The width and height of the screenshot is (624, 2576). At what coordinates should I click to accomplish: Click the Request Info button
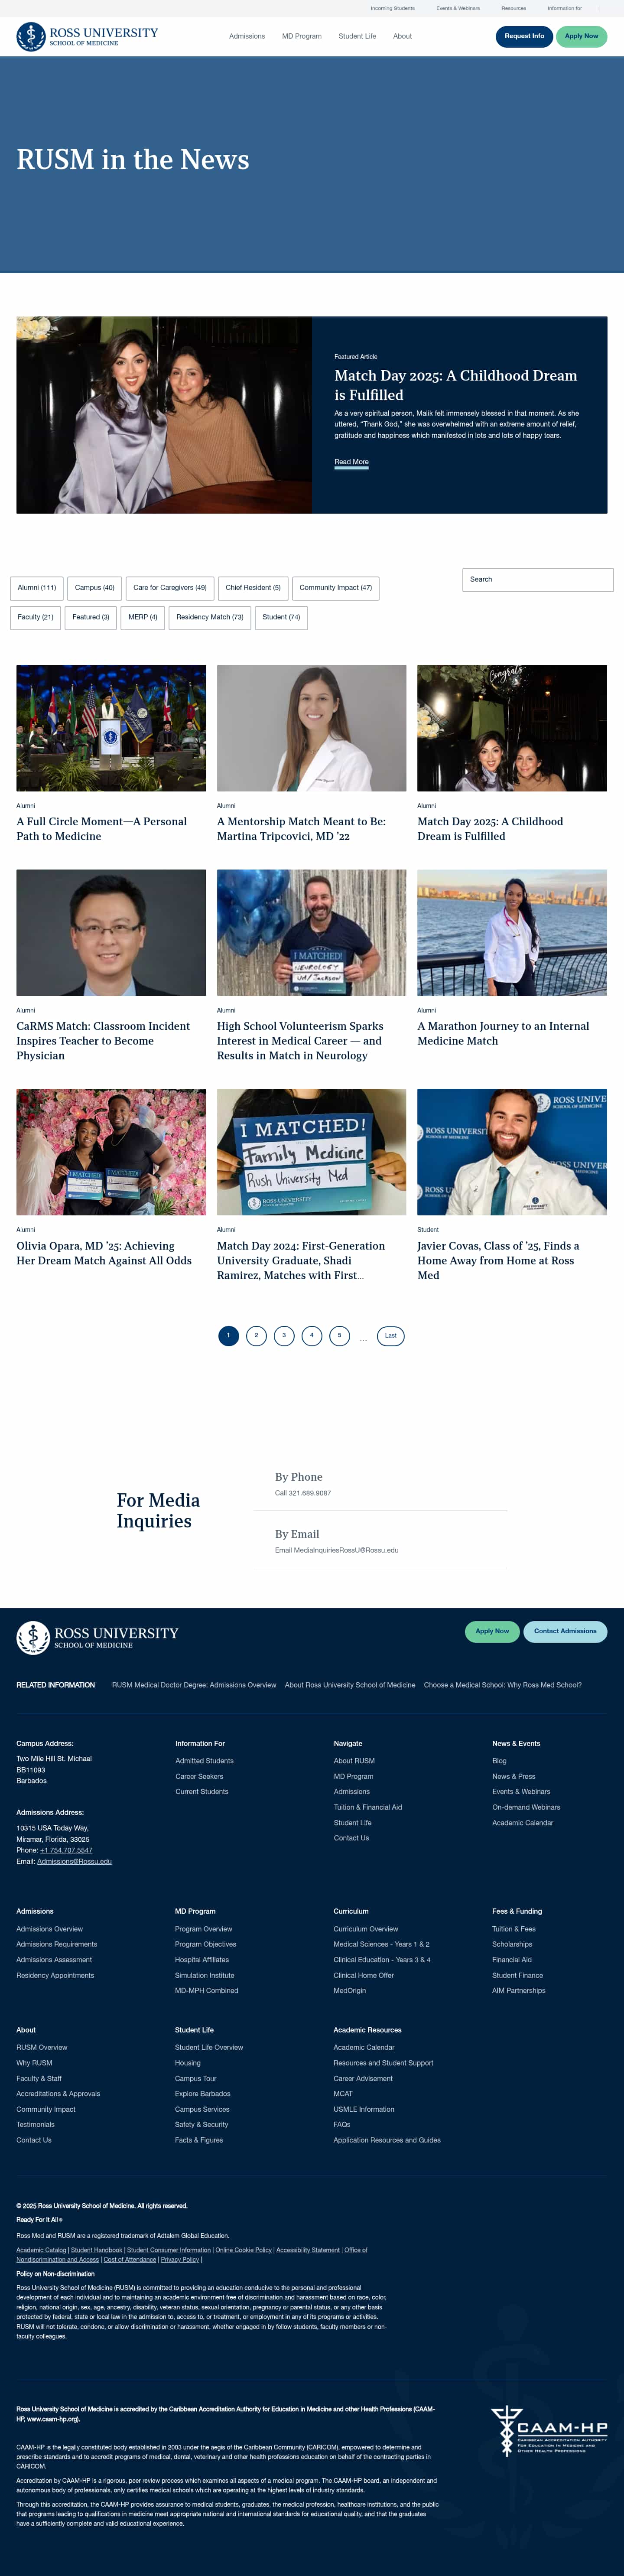[524, 36]
